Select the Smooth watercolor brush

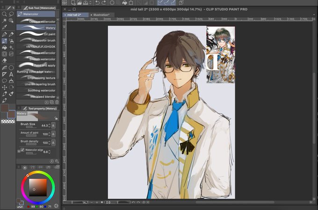(36, 59)
